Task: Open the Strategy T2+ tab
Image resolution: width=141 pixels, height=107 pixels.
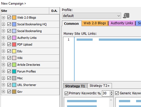Action: coord(100,86)
